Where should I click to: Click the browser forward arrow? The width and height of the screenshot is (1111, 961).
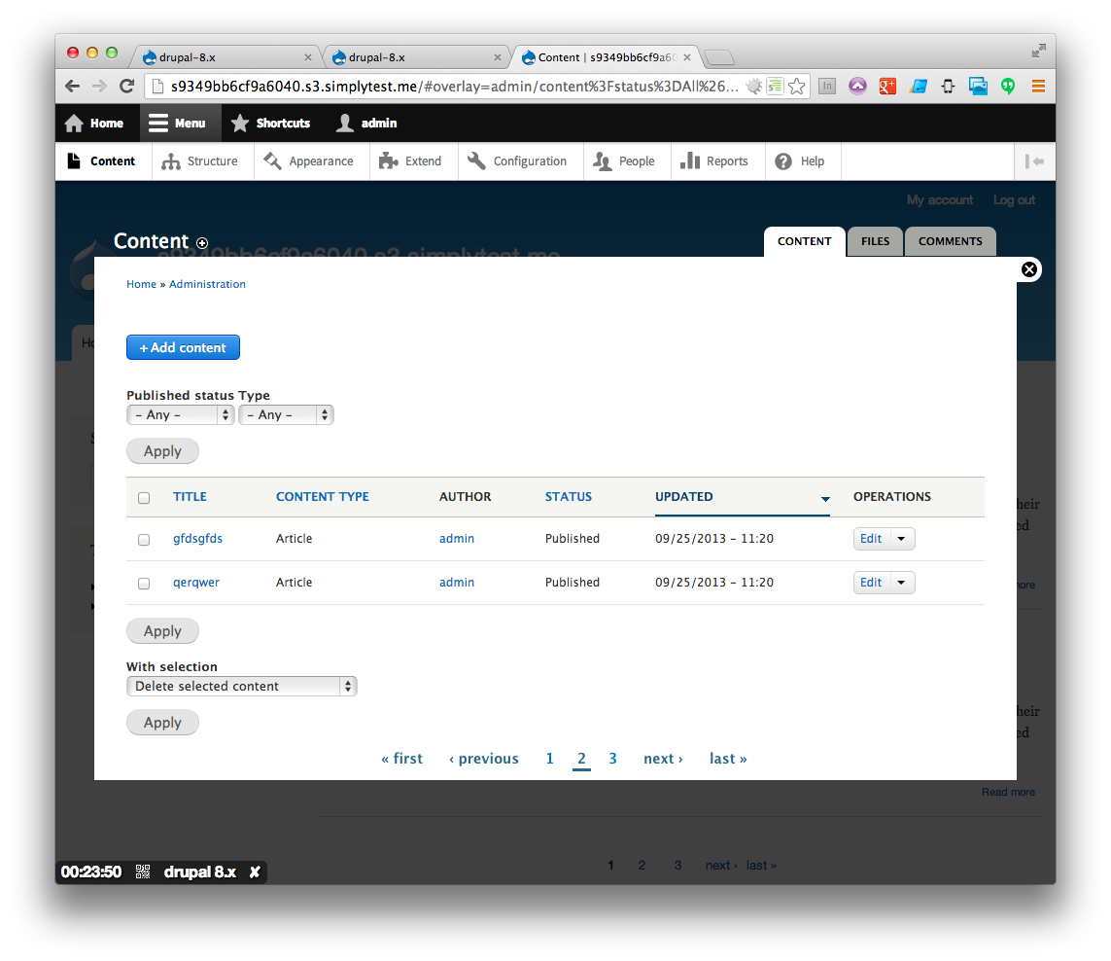[x=100, y=87]
